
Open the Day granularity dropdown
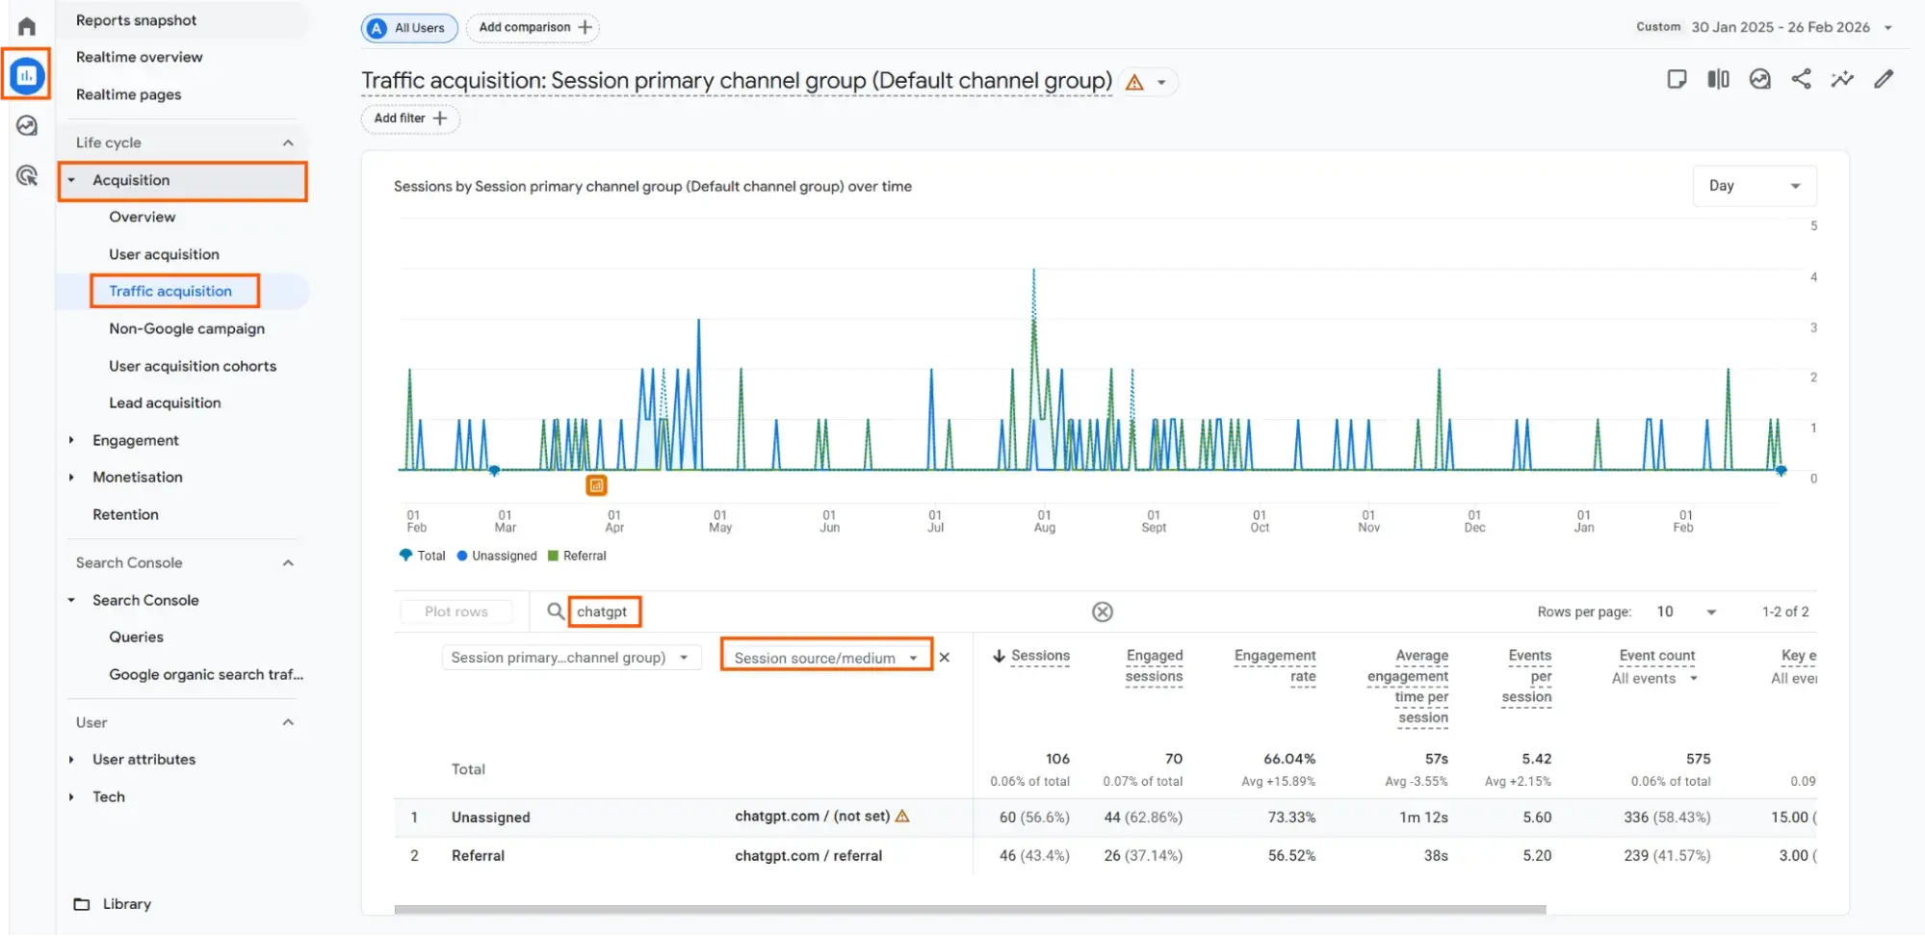pyautogui.click(x=1754, y=185)
